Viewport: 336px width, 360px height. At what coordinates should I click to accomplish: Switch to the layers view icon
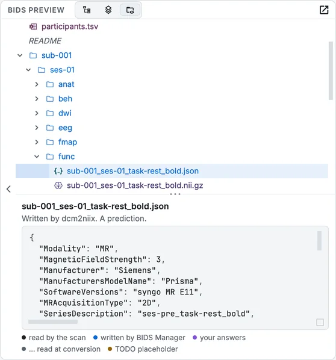108,10
